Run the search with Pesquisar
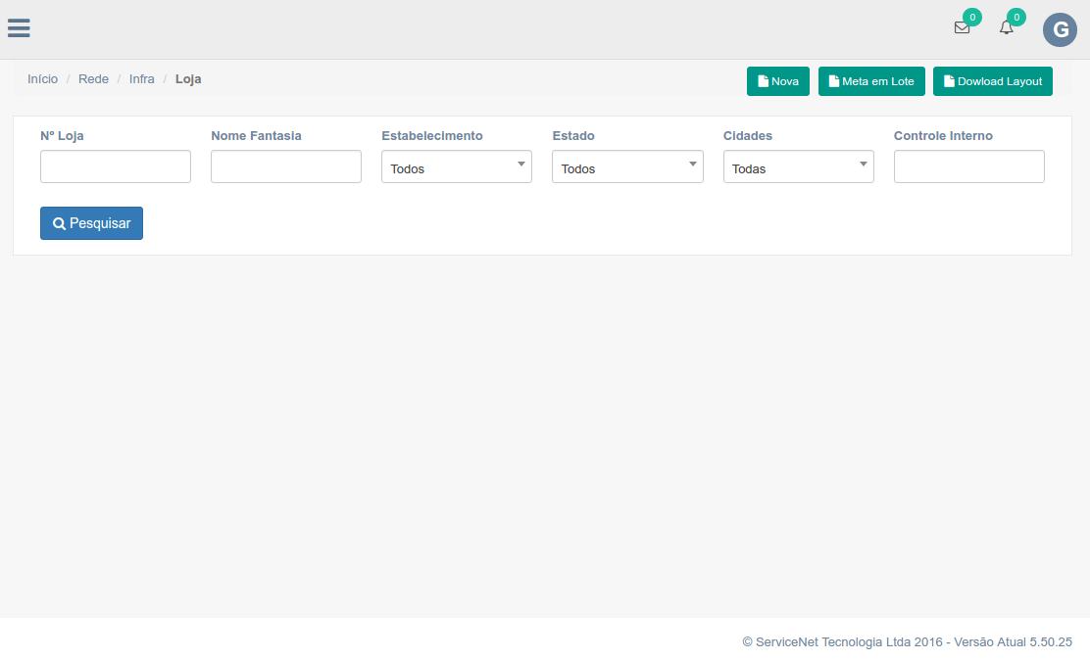1090x661 pixels. point(91,223)
